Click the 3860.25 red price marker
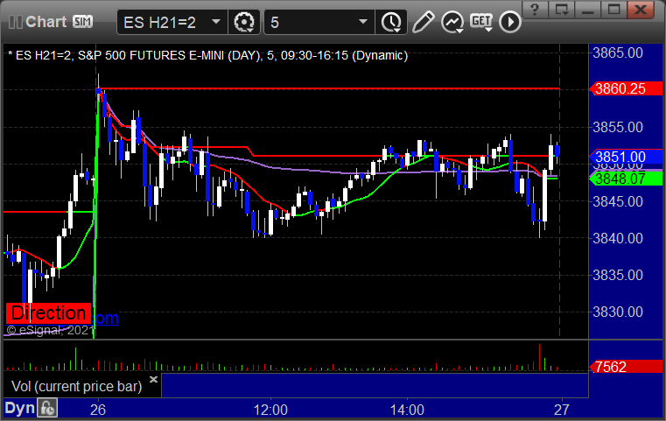Viewport: 666px width, 421px height. [x=625, y=88]
